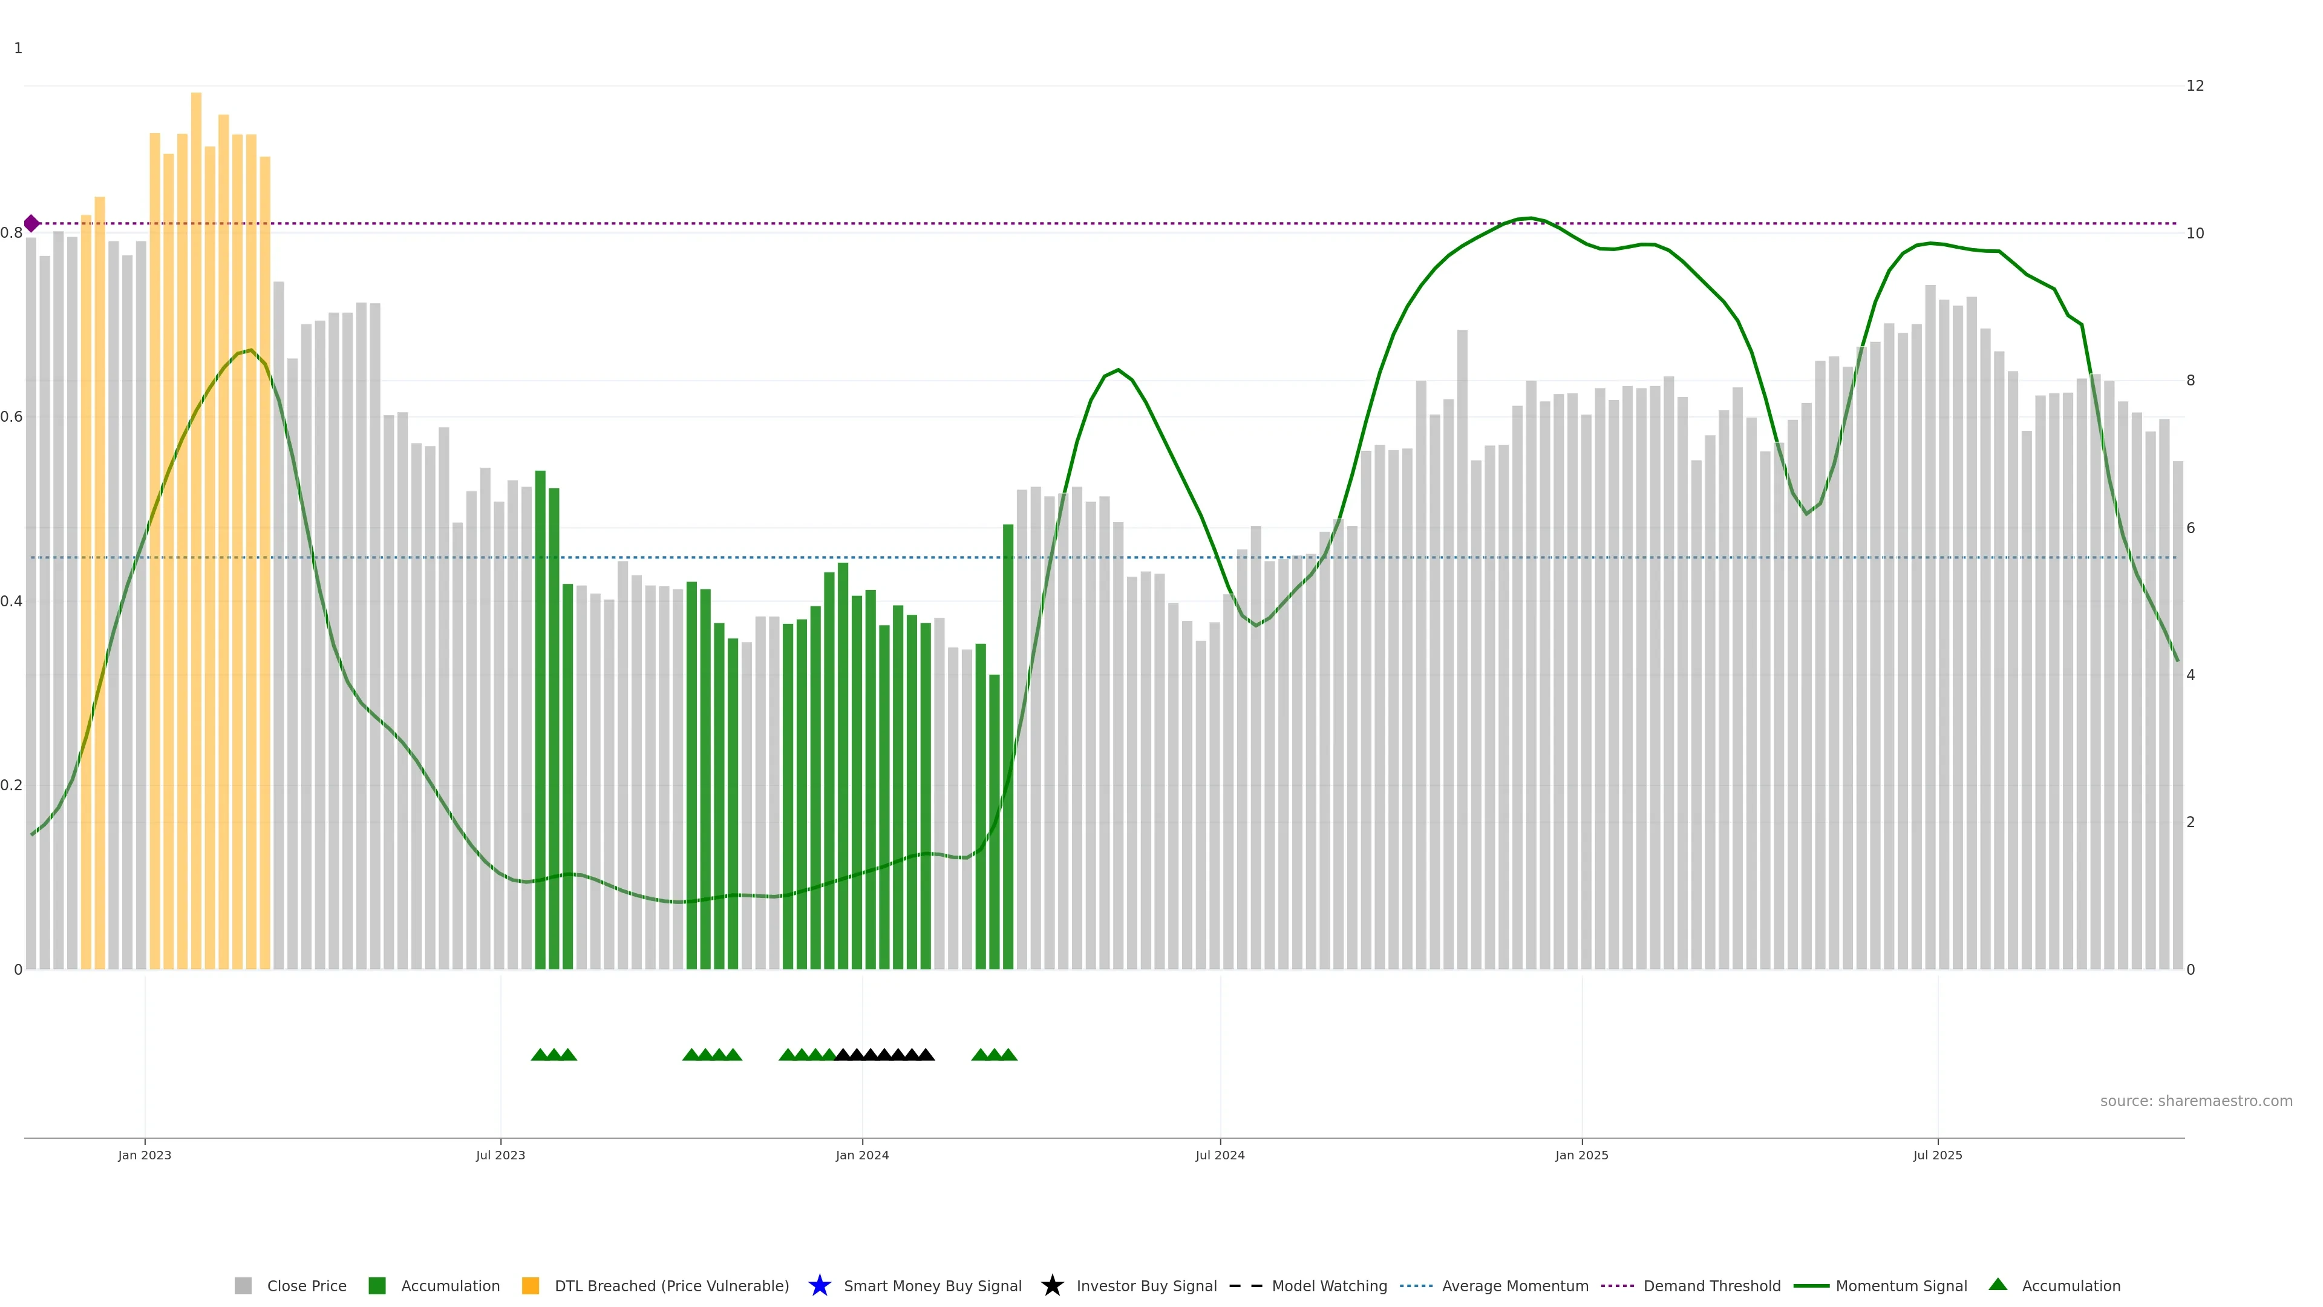Click the Model Watching dashed line icon
Image resolution: width=2323 pixels, height=1307 pixels.
(1246, 1286)
